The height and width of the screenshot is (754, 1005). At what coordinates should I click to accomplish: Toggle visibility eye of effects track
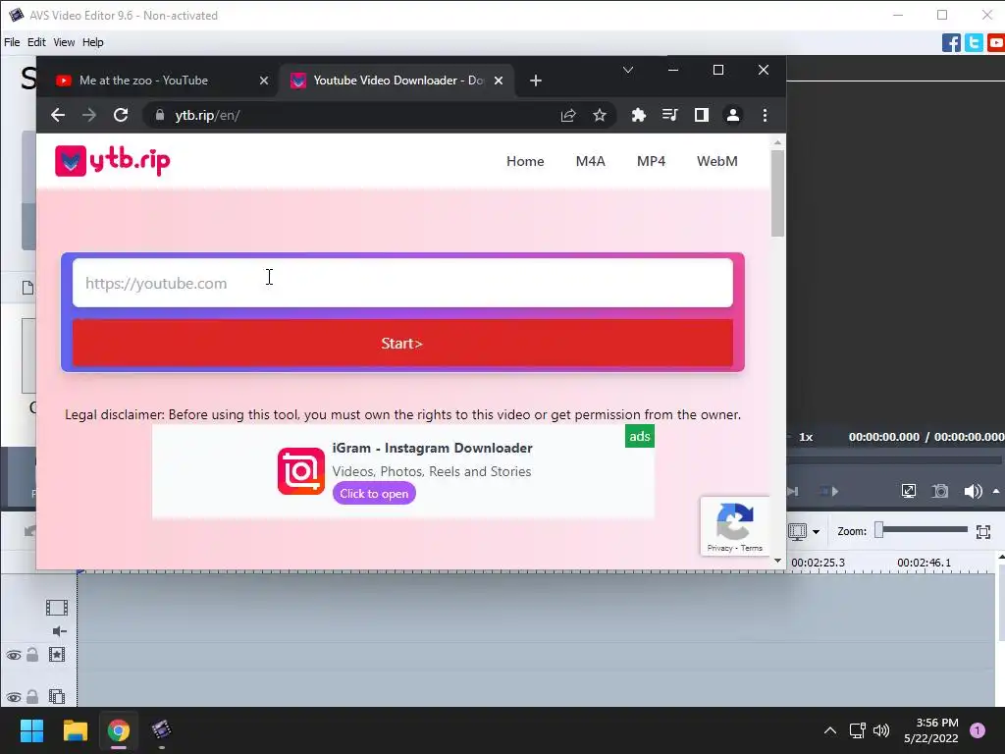[14, 655]
